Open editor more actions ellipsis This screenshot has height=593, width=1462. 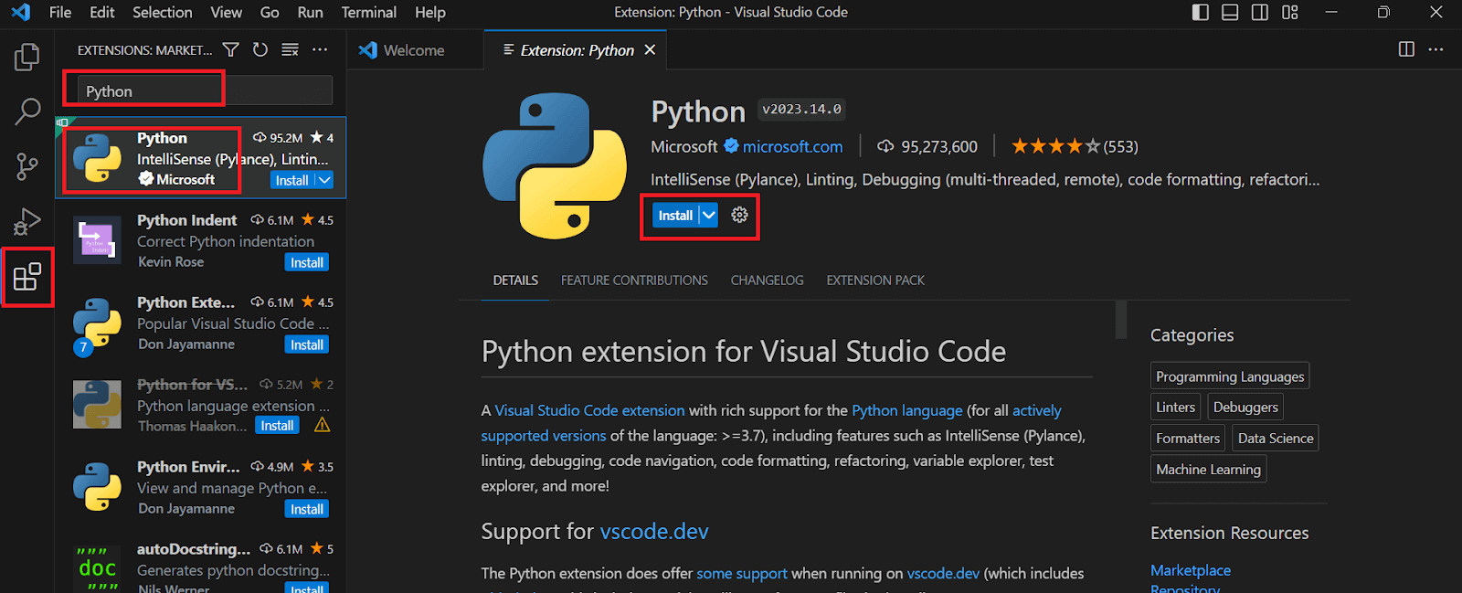(1436, 49)
